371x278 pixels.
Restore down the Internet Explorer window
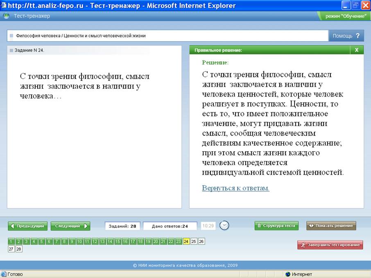355,5
